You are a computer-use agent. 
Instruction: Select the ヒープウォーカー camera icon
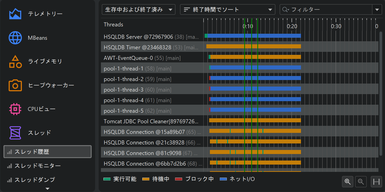15,85
